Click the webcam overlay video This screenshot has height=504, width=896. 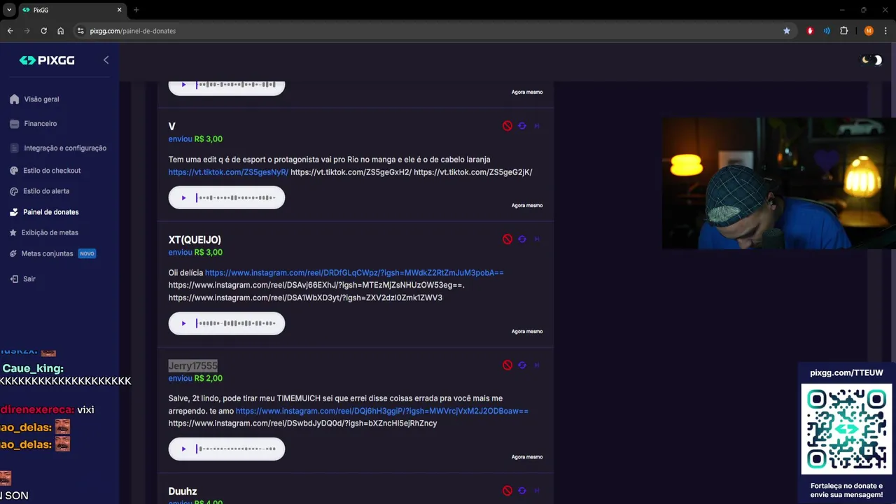[779, 183]
